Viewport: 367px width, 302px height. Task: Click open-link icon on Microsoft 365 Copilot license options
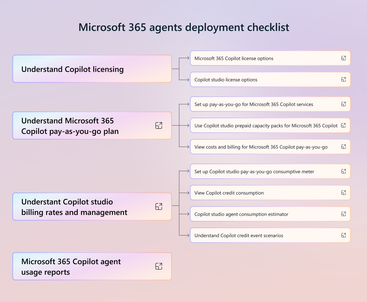point(344,58)
